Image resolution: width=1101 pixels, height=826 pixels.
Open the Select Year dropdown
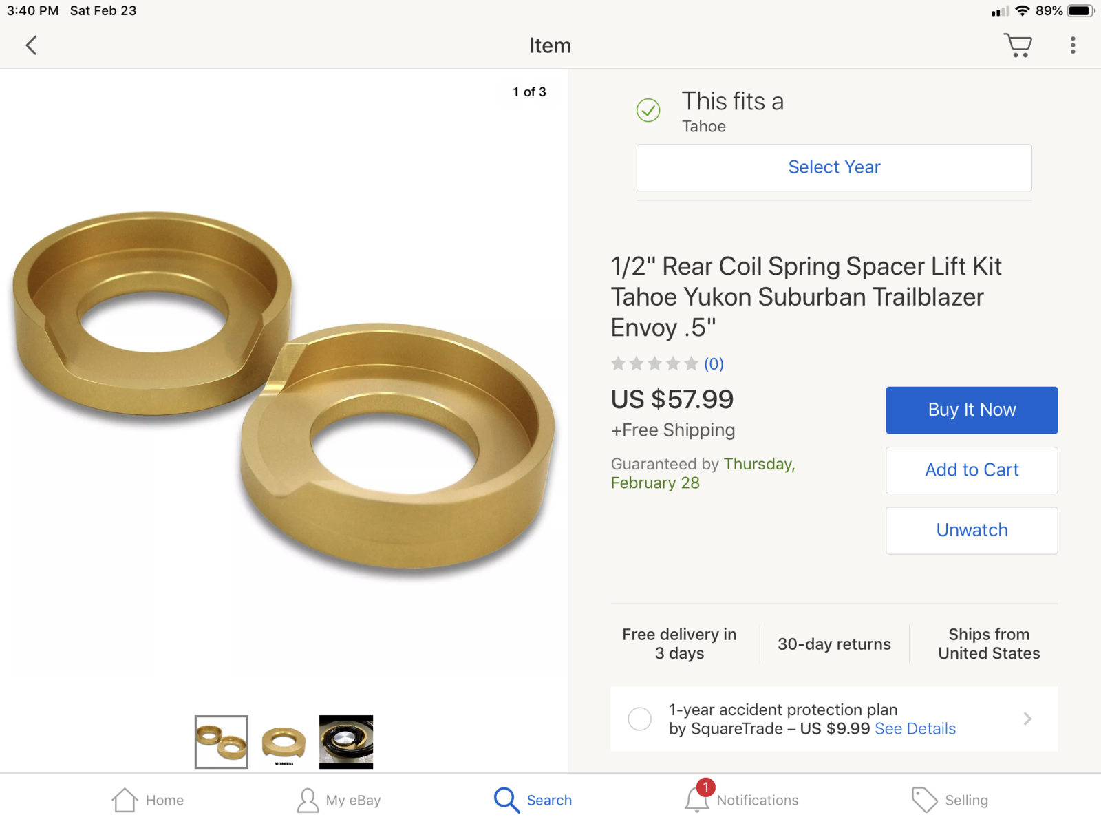pos(834,167)
